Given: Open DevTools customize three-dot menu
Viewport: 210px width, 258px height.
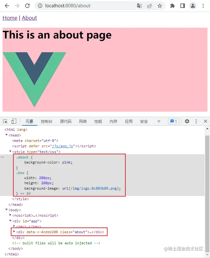Looking at the screenshot, I should [196, 122].
